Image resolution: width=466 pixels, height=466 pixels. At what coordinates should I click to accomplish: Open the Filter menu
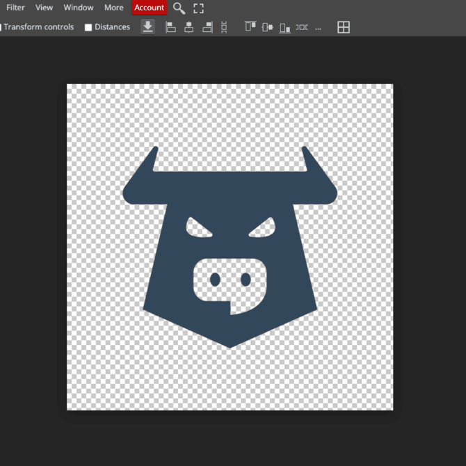pyautogui.click(x=15, y=8)
